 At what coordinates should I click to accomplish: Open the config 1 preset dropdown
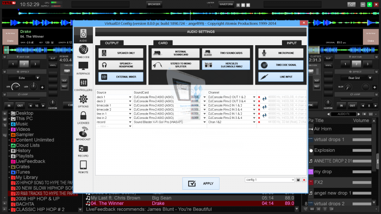(x=270, y=180)
